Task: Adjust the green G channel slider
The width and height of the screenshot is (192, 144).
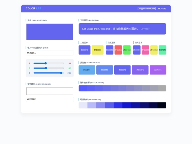Action: (49, 68)
